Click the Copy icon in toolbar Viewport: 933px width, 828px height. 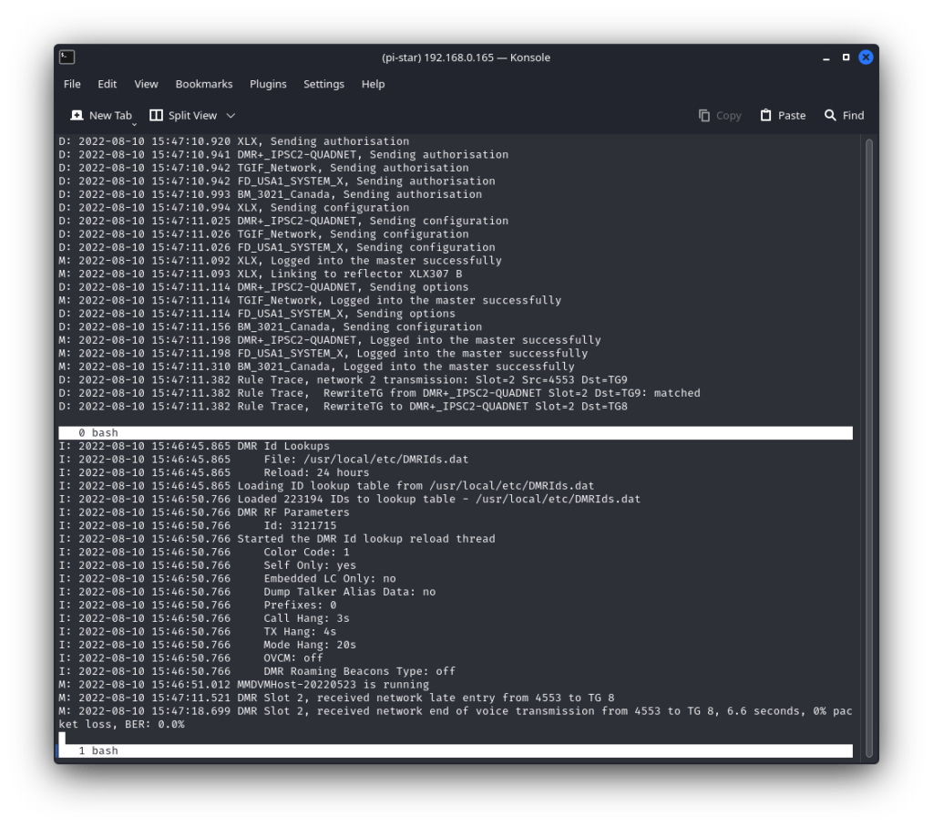(704, 116)
